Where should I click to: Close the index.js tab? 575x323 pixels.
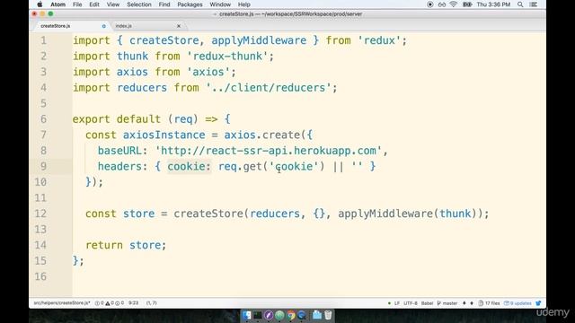[179, 26]
